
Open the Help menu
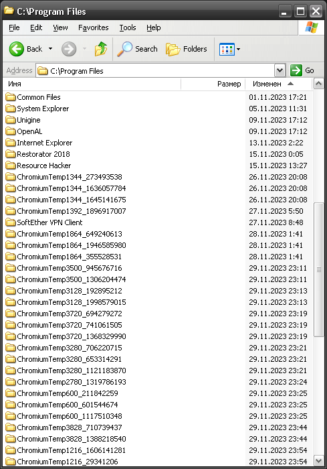(x=154, y=27)
